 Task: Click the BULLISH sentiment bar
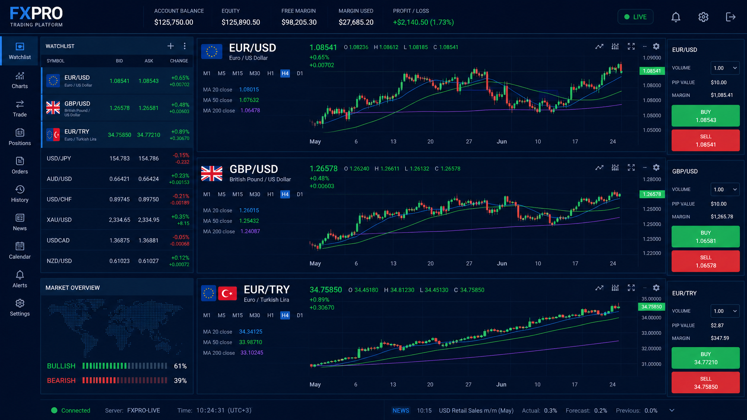coord(124,366)
